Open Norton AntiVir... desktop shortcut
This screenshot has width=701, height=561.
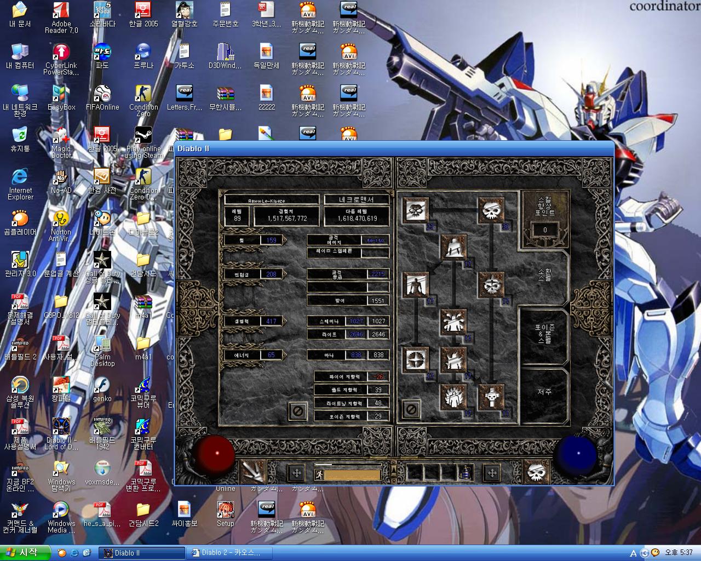(61, 226)
